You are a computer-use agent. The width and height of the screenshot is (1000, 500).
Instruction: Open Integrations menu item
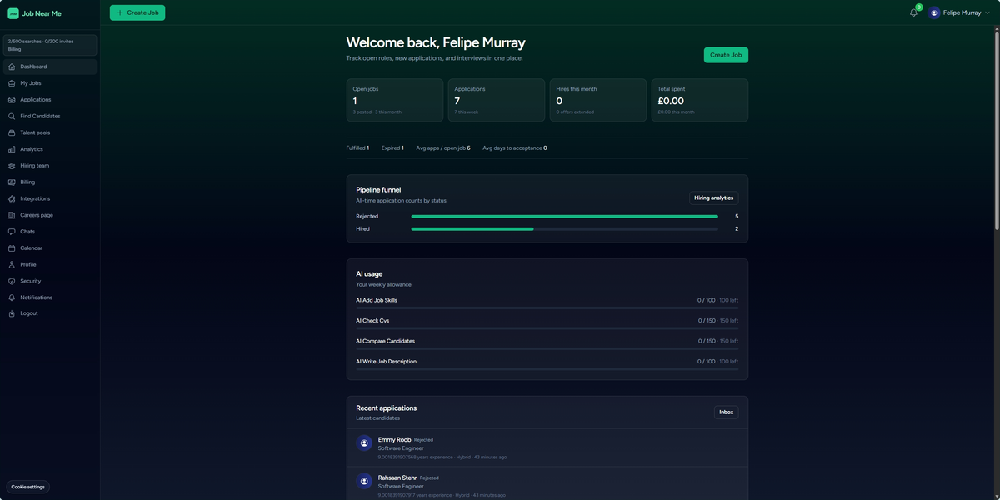pos(50,198)
